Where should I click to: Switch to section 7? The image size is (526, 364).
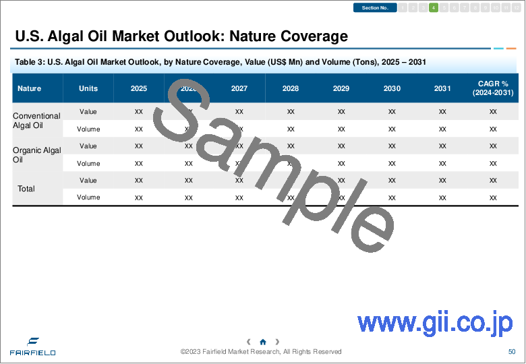(465, 8)
